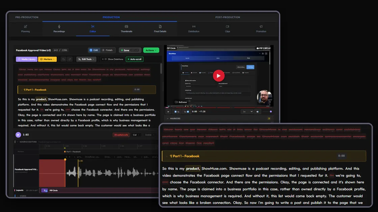Click the Facebook Approval Vid... track label
378x212 pixels.
[26, 170]
